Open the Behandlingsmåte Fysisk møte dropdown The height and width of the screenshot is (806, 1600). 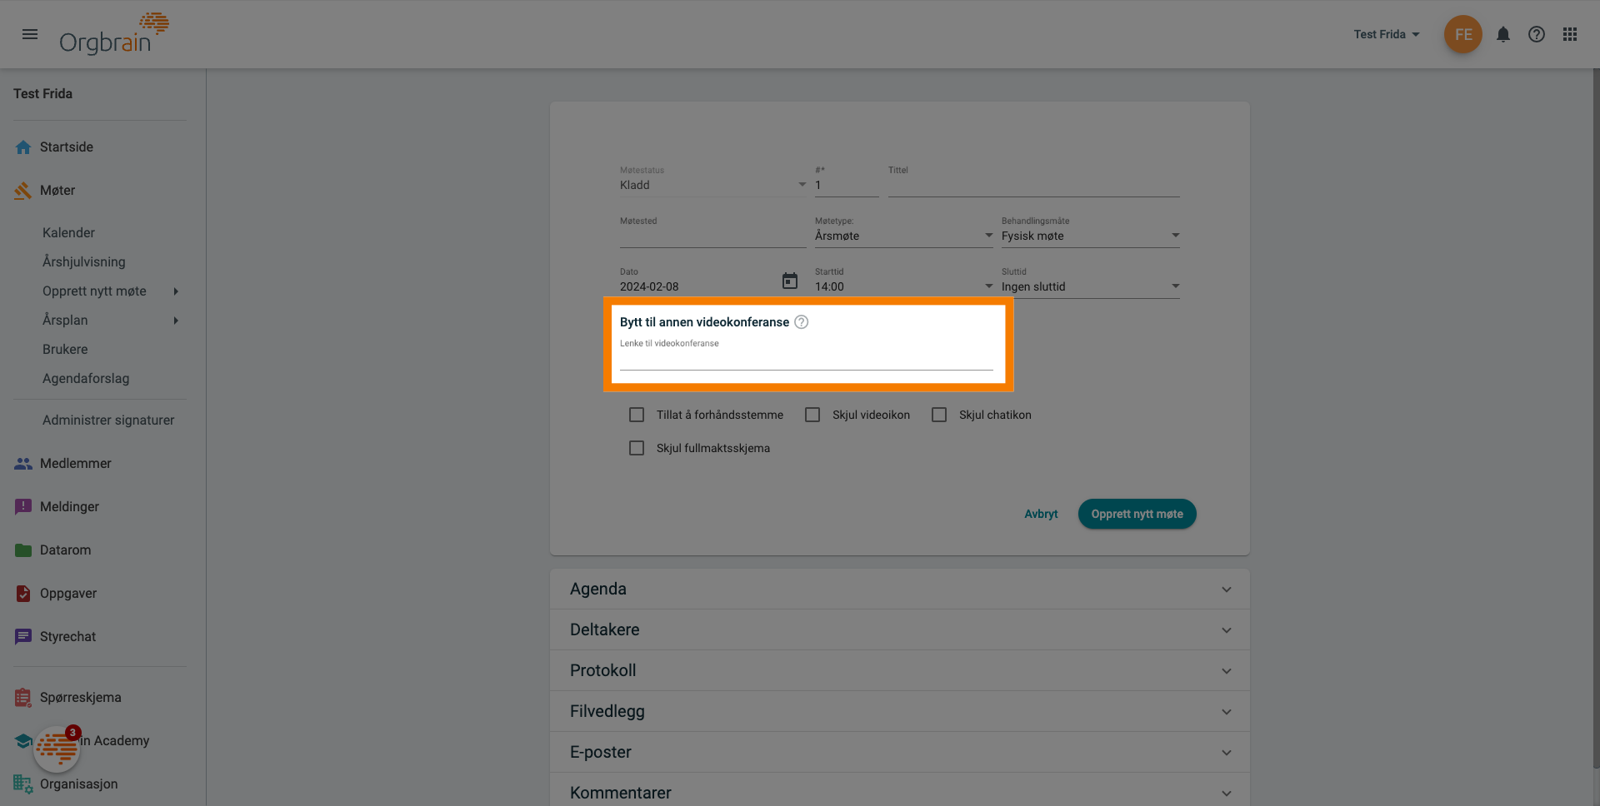(1090, 236)
